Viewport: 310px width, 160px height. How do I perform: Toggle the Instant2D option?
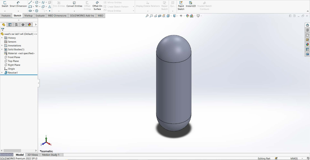pyautogui.click(x=191, y=5)
